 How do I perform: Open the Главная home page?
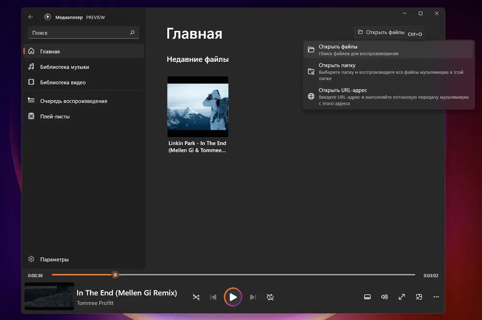83,51
